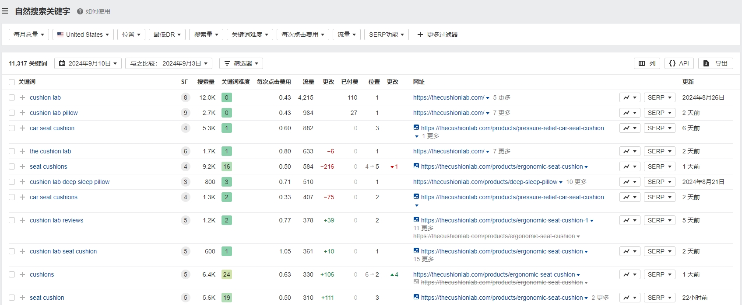Open the 流量 filter dropdown
742x305 pixels.
tap(347, 35)
